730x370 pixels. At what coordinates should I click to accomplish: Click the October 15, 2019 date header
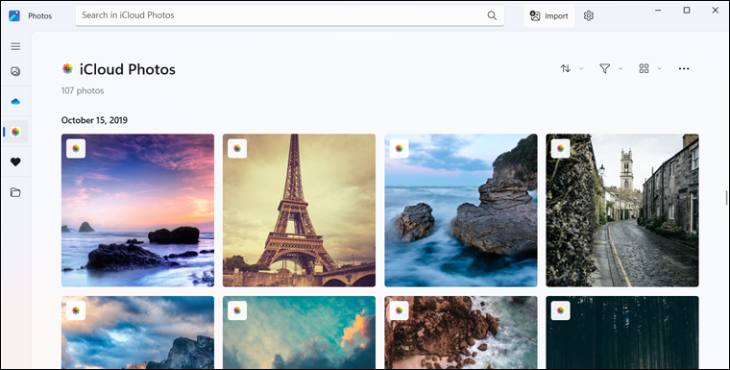pos(94,120)
